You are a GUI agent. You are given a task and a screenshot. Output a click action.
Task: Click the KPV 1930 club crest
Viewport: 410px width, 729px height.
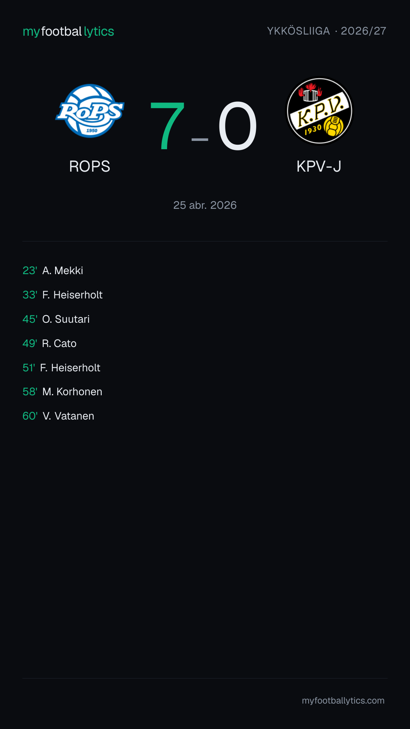(x=319, y=111)
